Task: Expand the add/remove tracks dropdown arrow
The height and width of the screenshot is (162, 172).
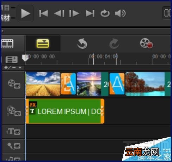Action: 20,68
